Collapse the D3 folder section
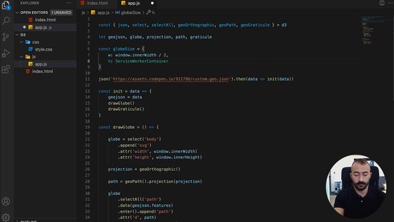 [x=17, y=35]
